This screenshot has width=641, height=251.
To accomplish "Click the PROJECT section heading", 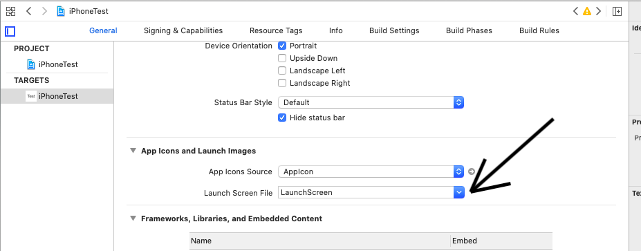I will point(32,48).
